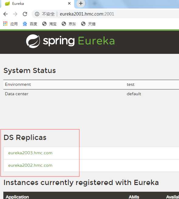
Task: Click the Spring leaf logo
Action: pos(33,41)
